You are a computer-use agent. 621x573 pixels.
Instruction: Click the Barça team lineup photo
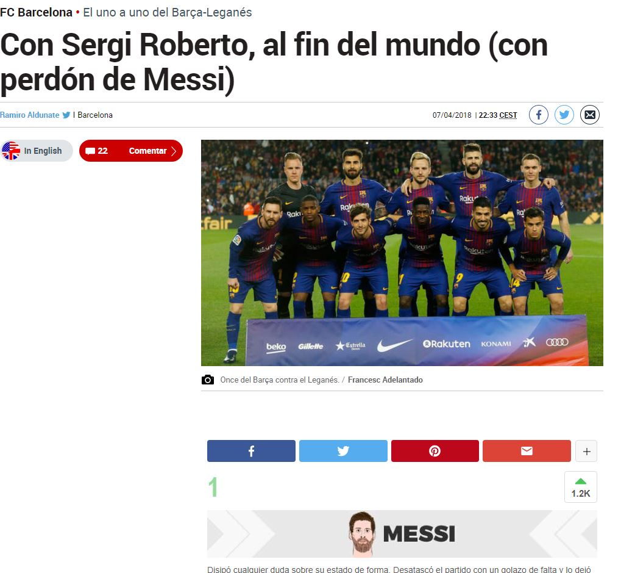(x=402, y=253)
